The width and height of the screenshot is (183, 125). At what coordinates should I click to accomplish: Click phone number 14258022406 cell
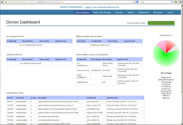pos(96,70)
